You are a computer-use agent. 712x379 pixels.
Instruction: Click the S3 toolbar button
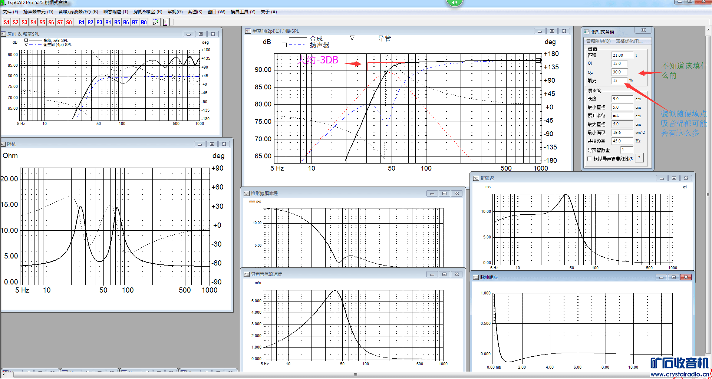(x=24, y=22)
